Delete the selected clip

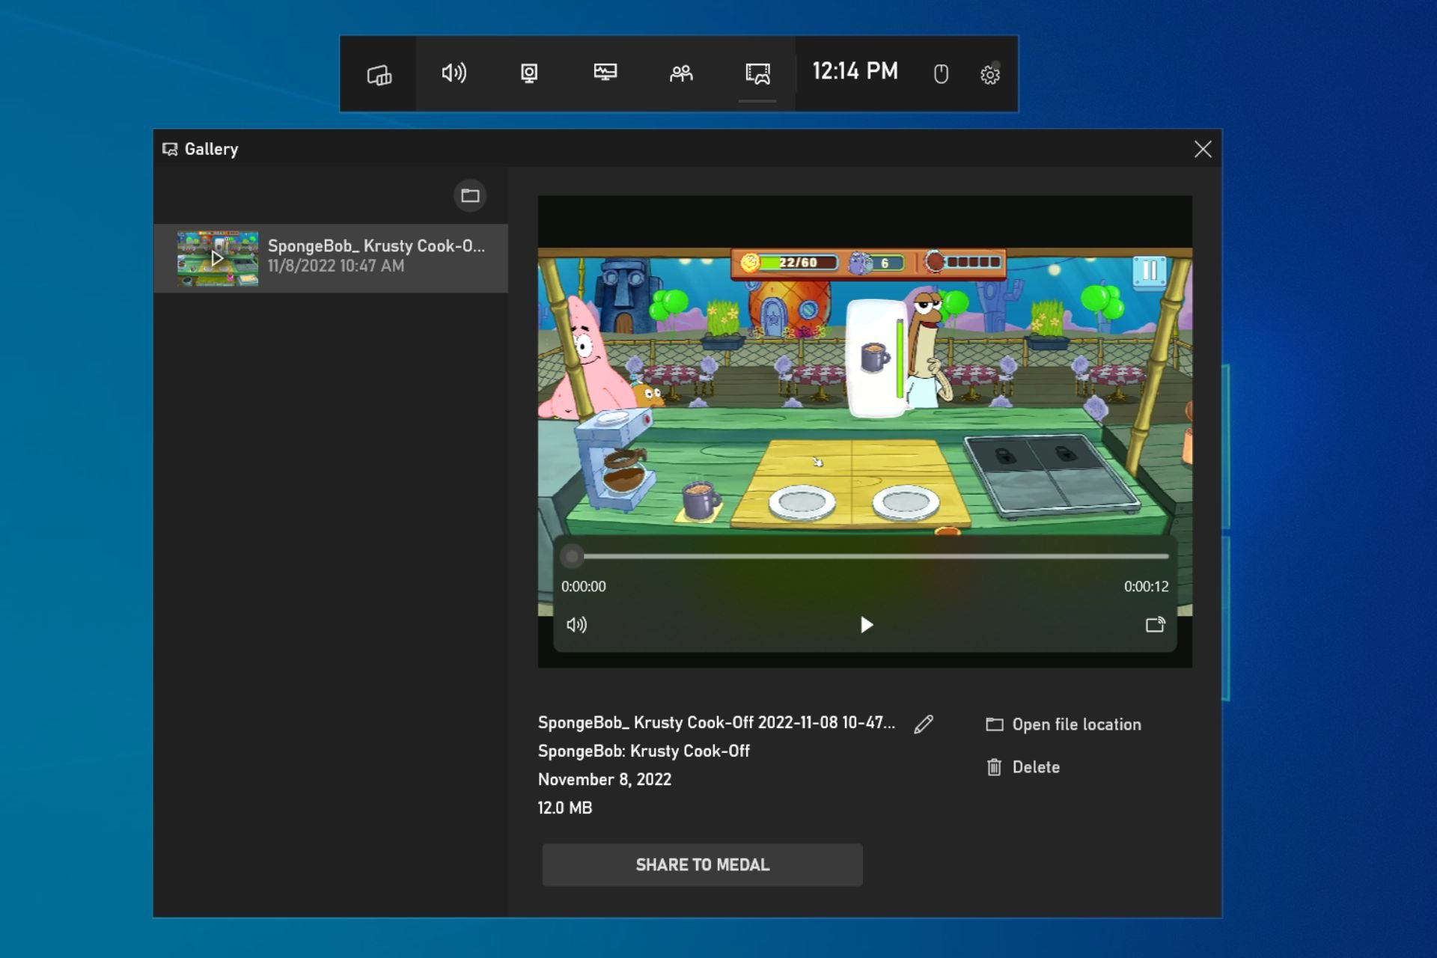click(1023, 767)
